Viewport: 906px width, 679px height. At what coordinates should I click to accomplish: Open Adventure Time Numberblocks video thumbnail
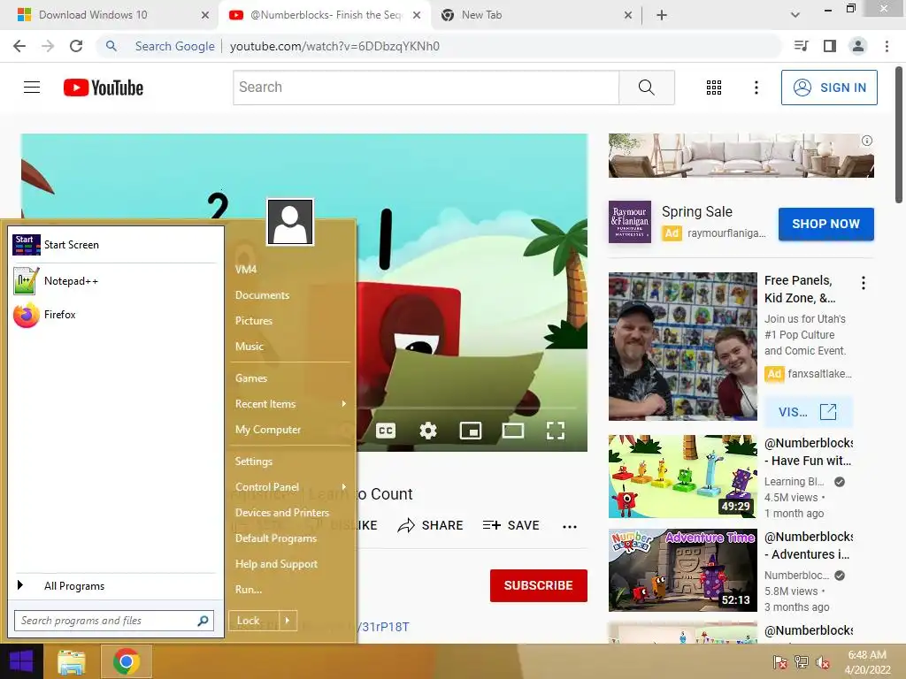[682, 570]
